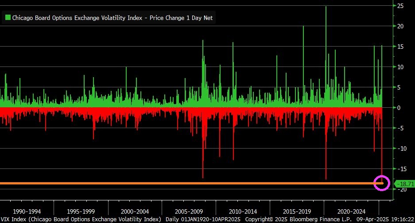Viewport: 415px width, 223px height.
Task: Click the 2000-2004 time axis label
Action: coord(135,211)
